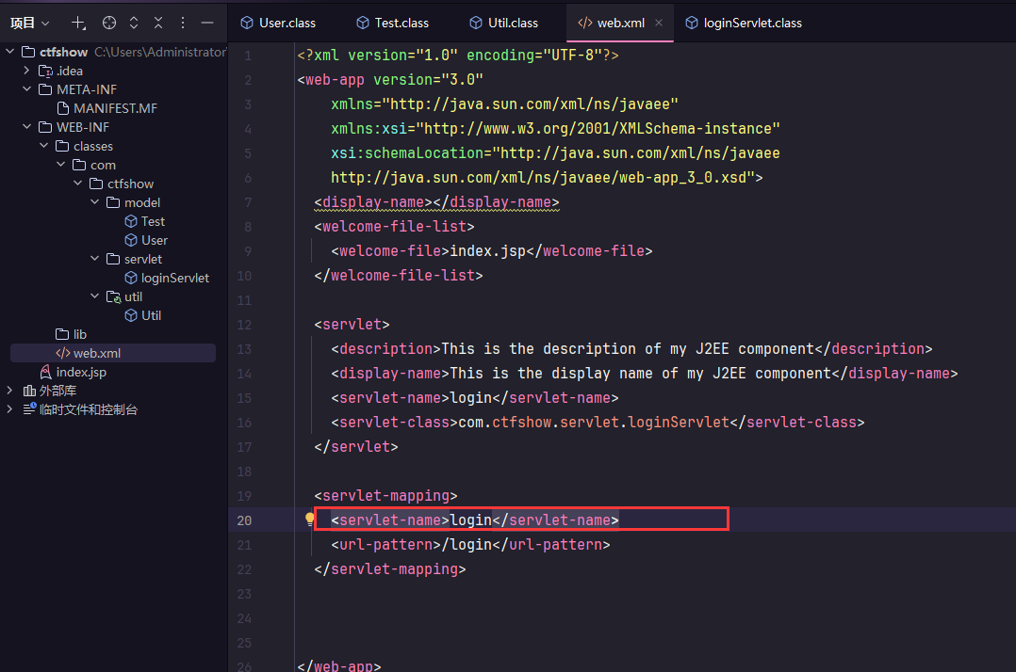The image size is (1016, 672).
Task: Switch to the loginServlet.class tab
Action: coord(744,23)
